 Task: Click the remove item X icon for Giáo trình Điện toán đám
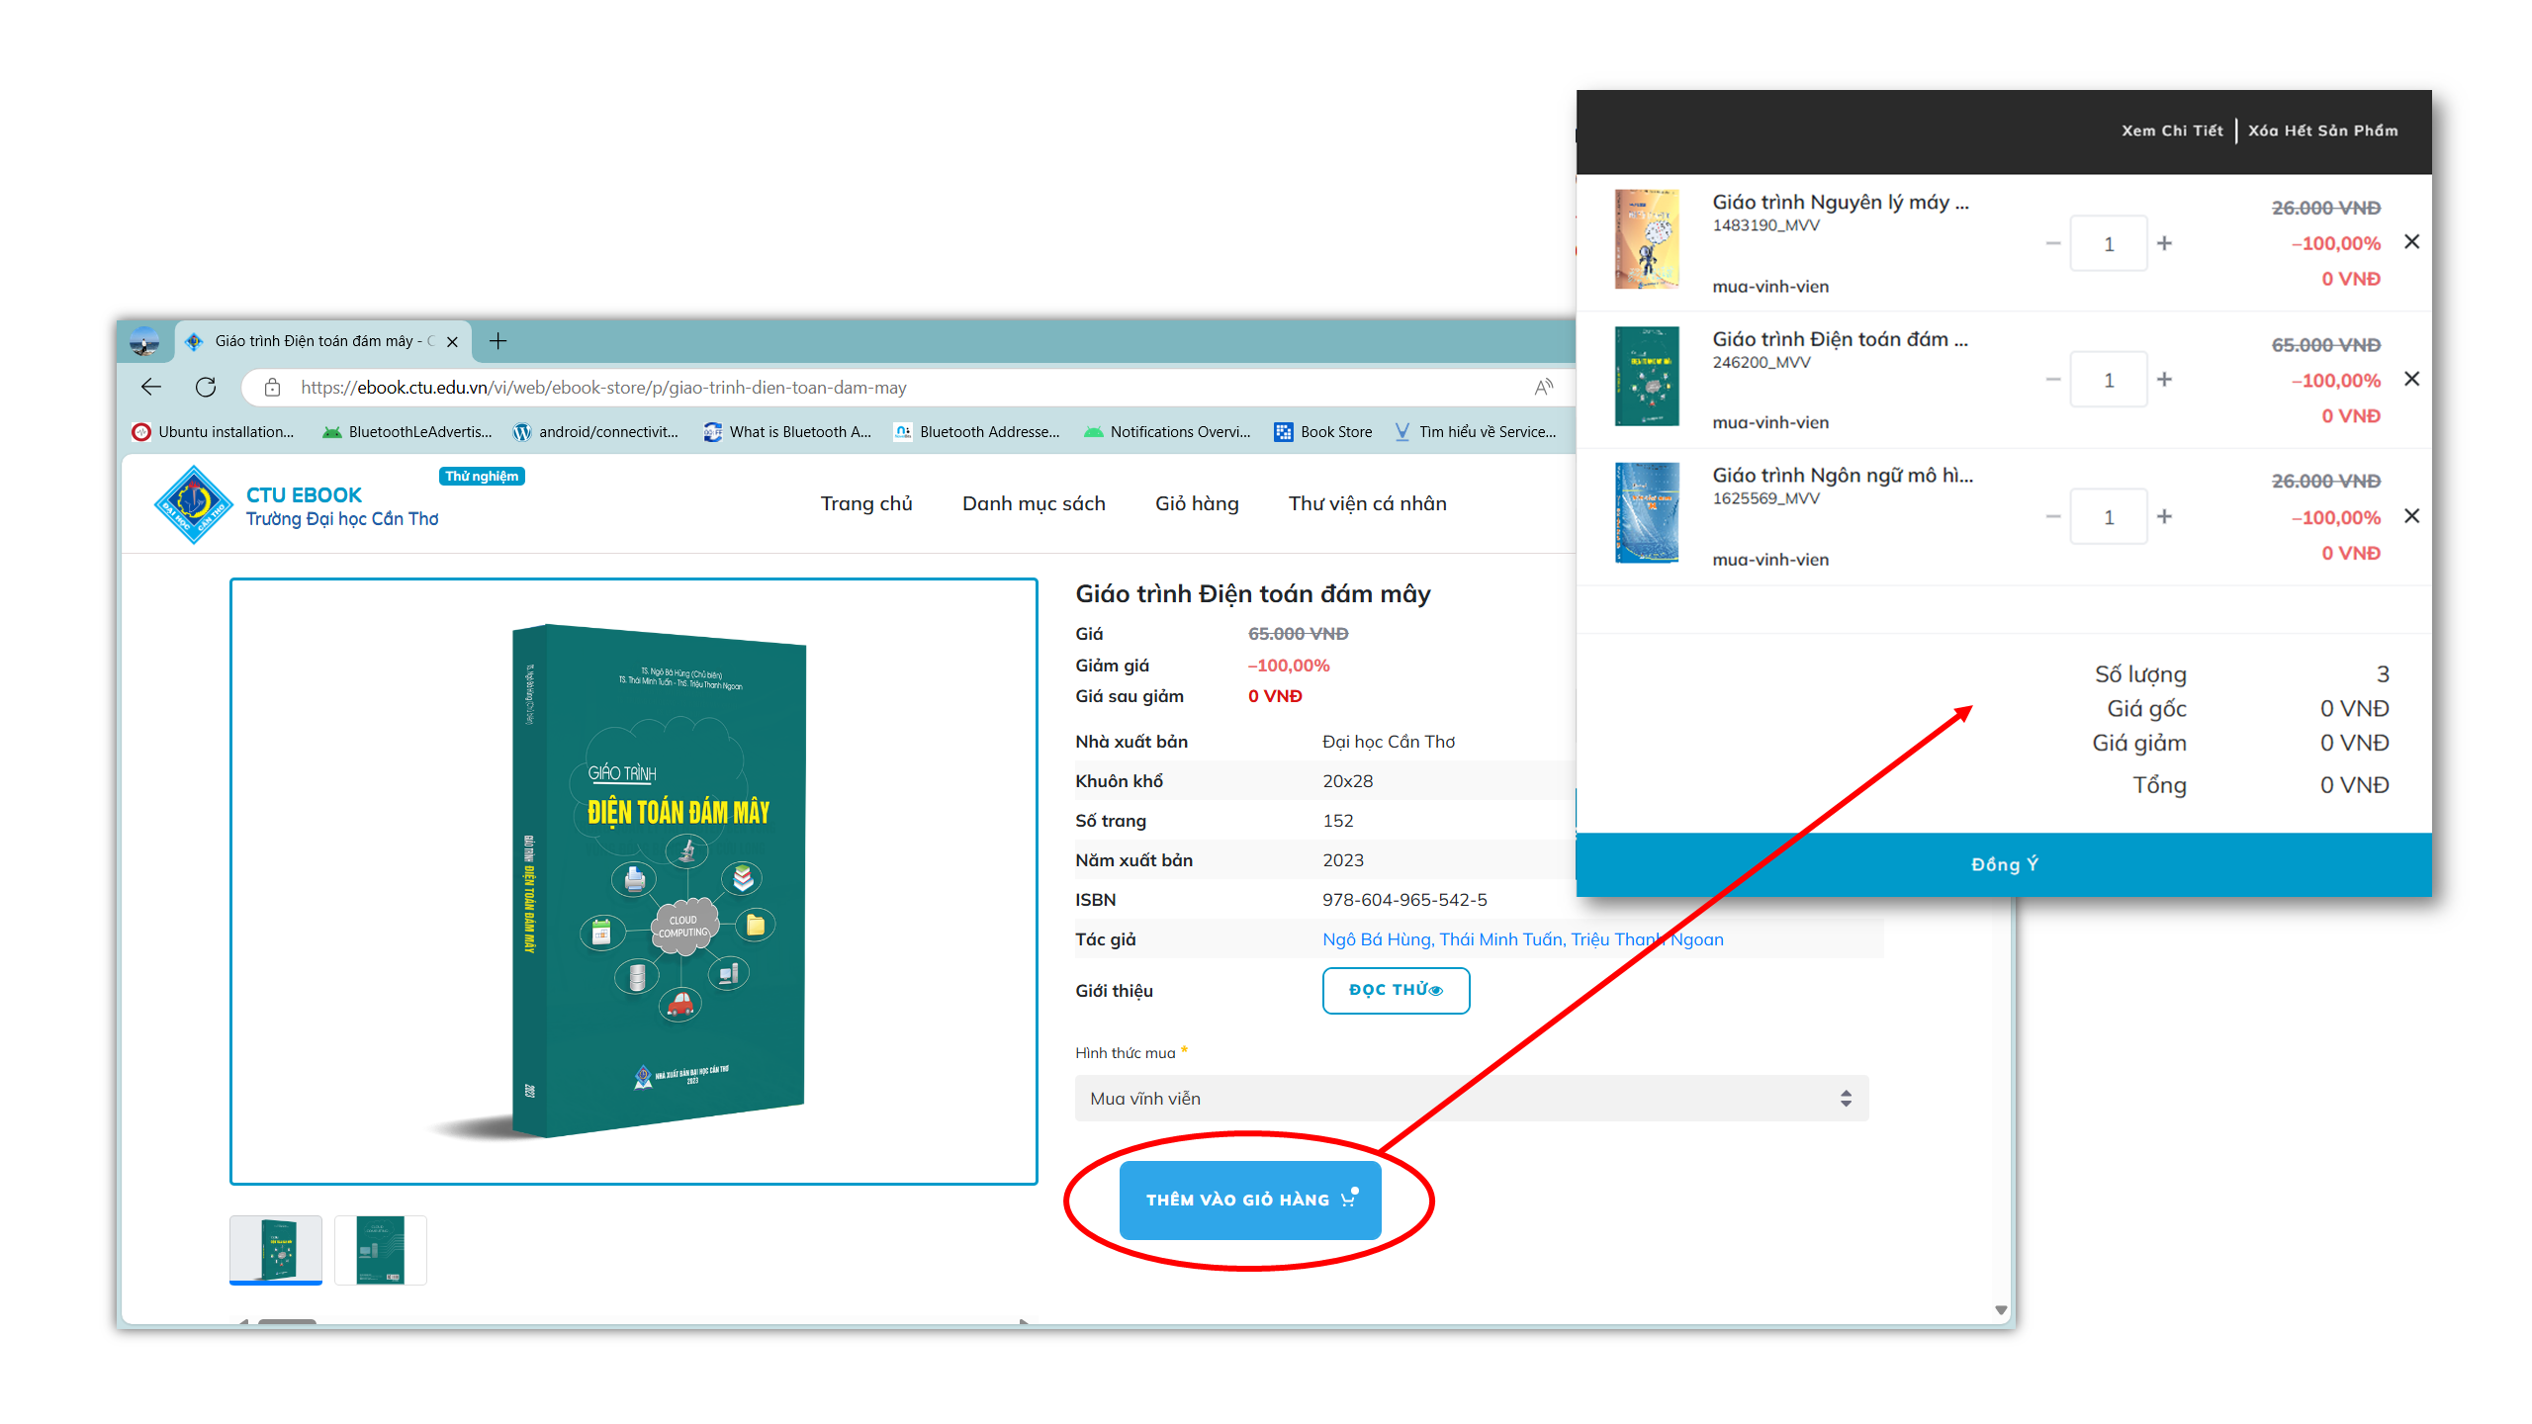point(2412,379)
